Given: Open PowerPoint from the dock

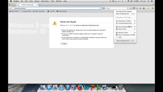Looking at the screenshot, I should pyautogui.click(x=92, y=87).
